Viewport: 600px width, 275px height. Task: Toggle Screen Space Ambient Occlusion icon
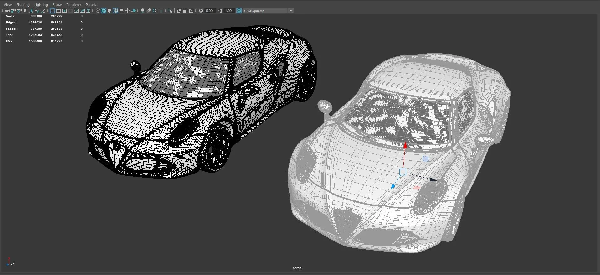[x=143, y=11]
